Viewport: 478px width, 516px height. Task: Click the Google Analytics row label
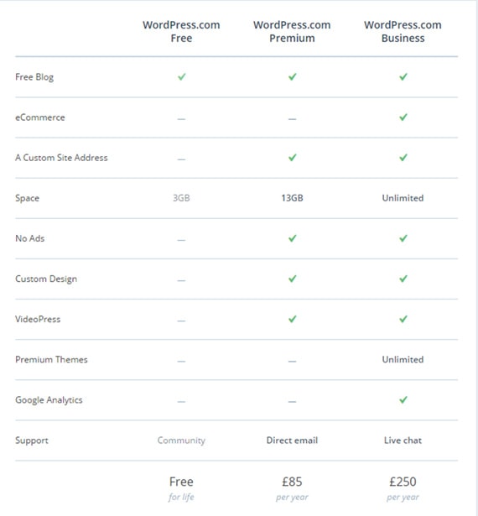point(49,400)
